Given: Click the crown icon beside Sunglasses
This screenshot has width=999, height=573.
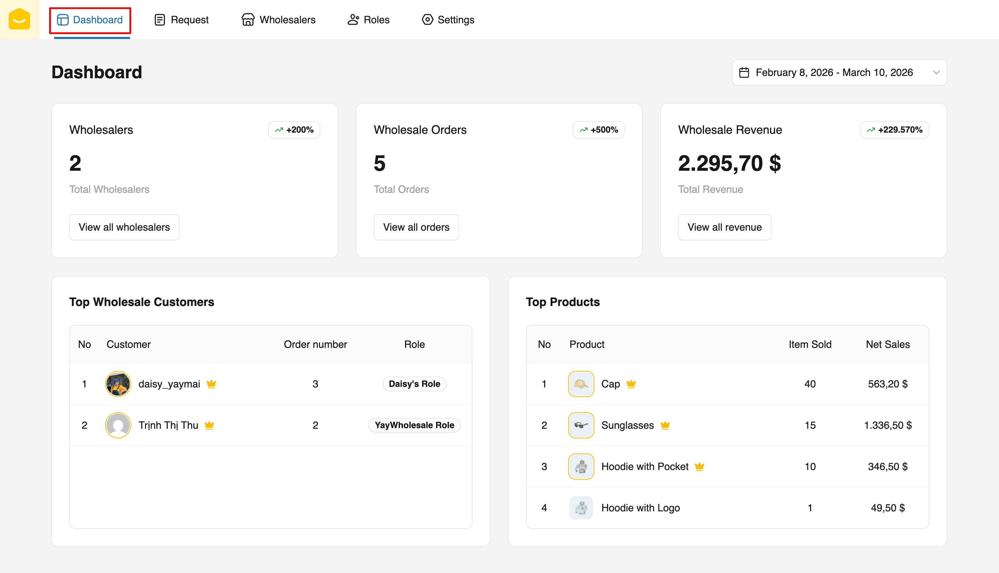Looking at the screenshot, I should 665,425.
